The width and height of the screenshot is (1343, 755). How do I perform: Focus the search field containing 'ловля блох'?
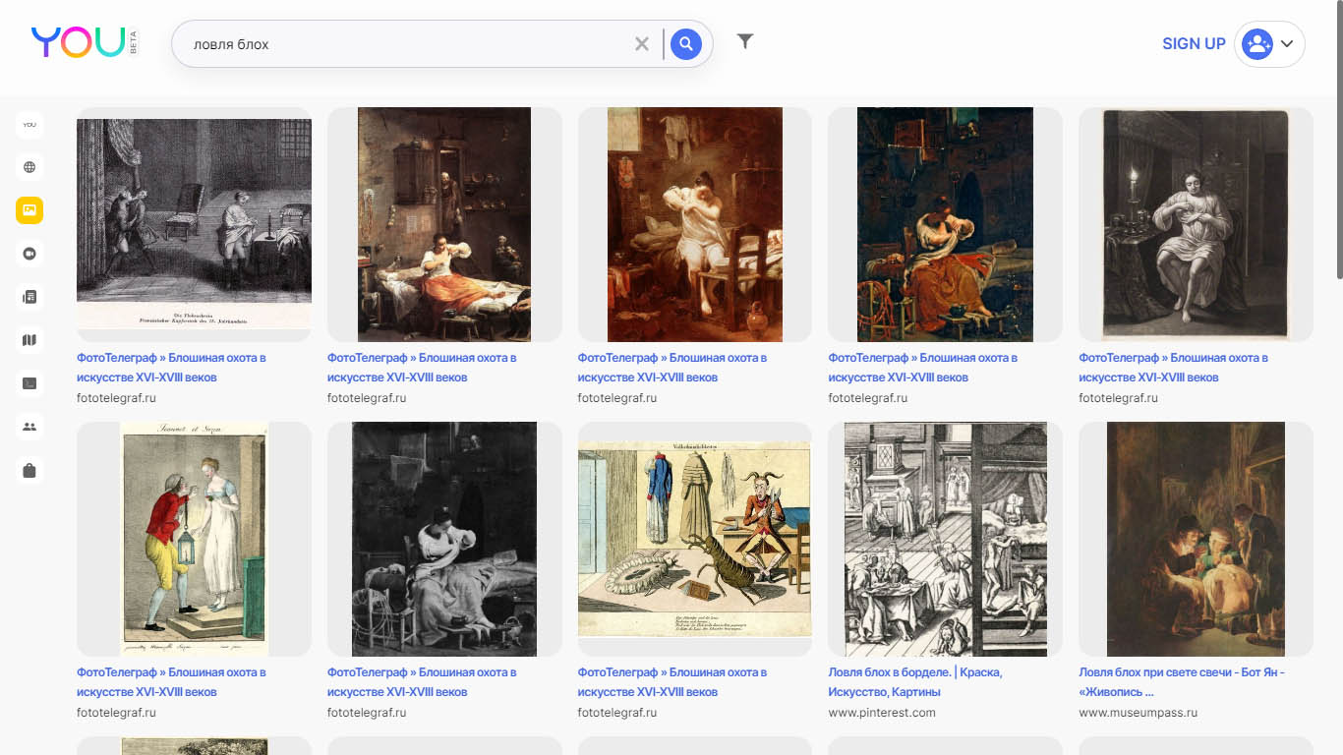(403, 44)
